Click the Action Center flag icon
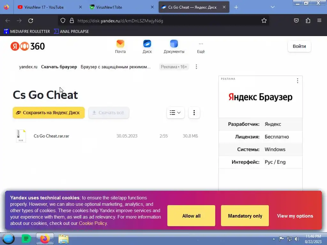 [x=281, y=239]
